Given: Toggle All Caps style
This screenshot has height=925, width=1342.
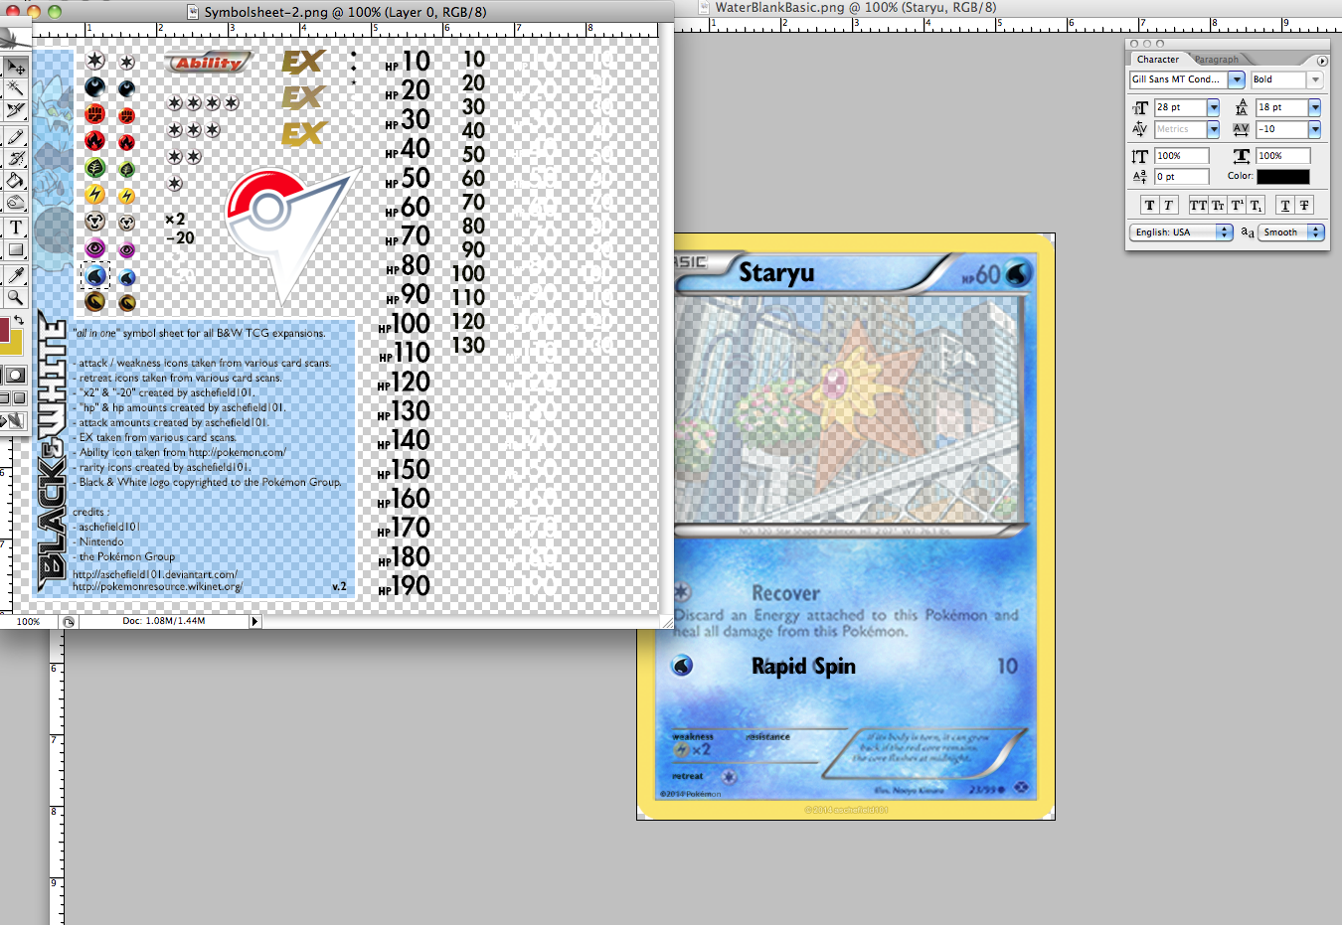Looking at the screenshot, I should click(1199, 206).
